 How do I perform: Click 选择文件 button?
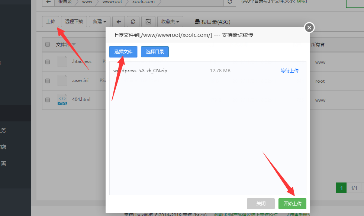pos(123,52)
